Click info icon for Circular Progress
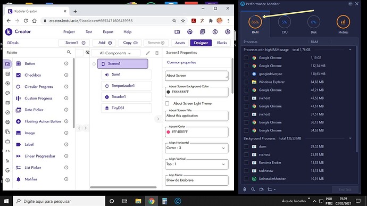 pyautogui.click(x=66, y=86)
